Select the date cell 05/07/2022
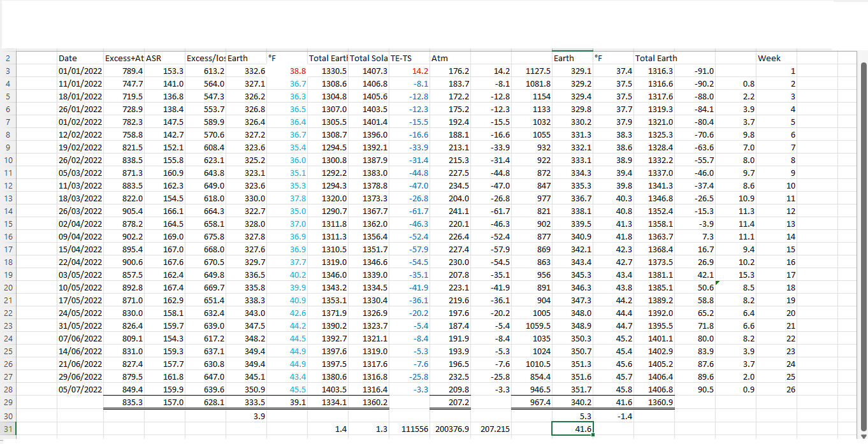This screenshot has height=444, width=868. tap(80, 389)
